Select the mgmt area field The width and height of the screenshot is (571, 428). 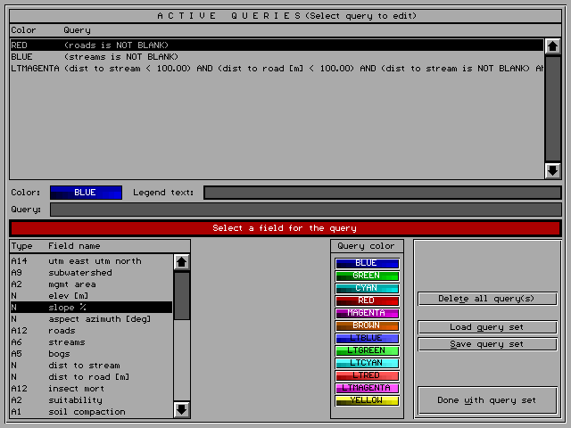coord(91,284)
